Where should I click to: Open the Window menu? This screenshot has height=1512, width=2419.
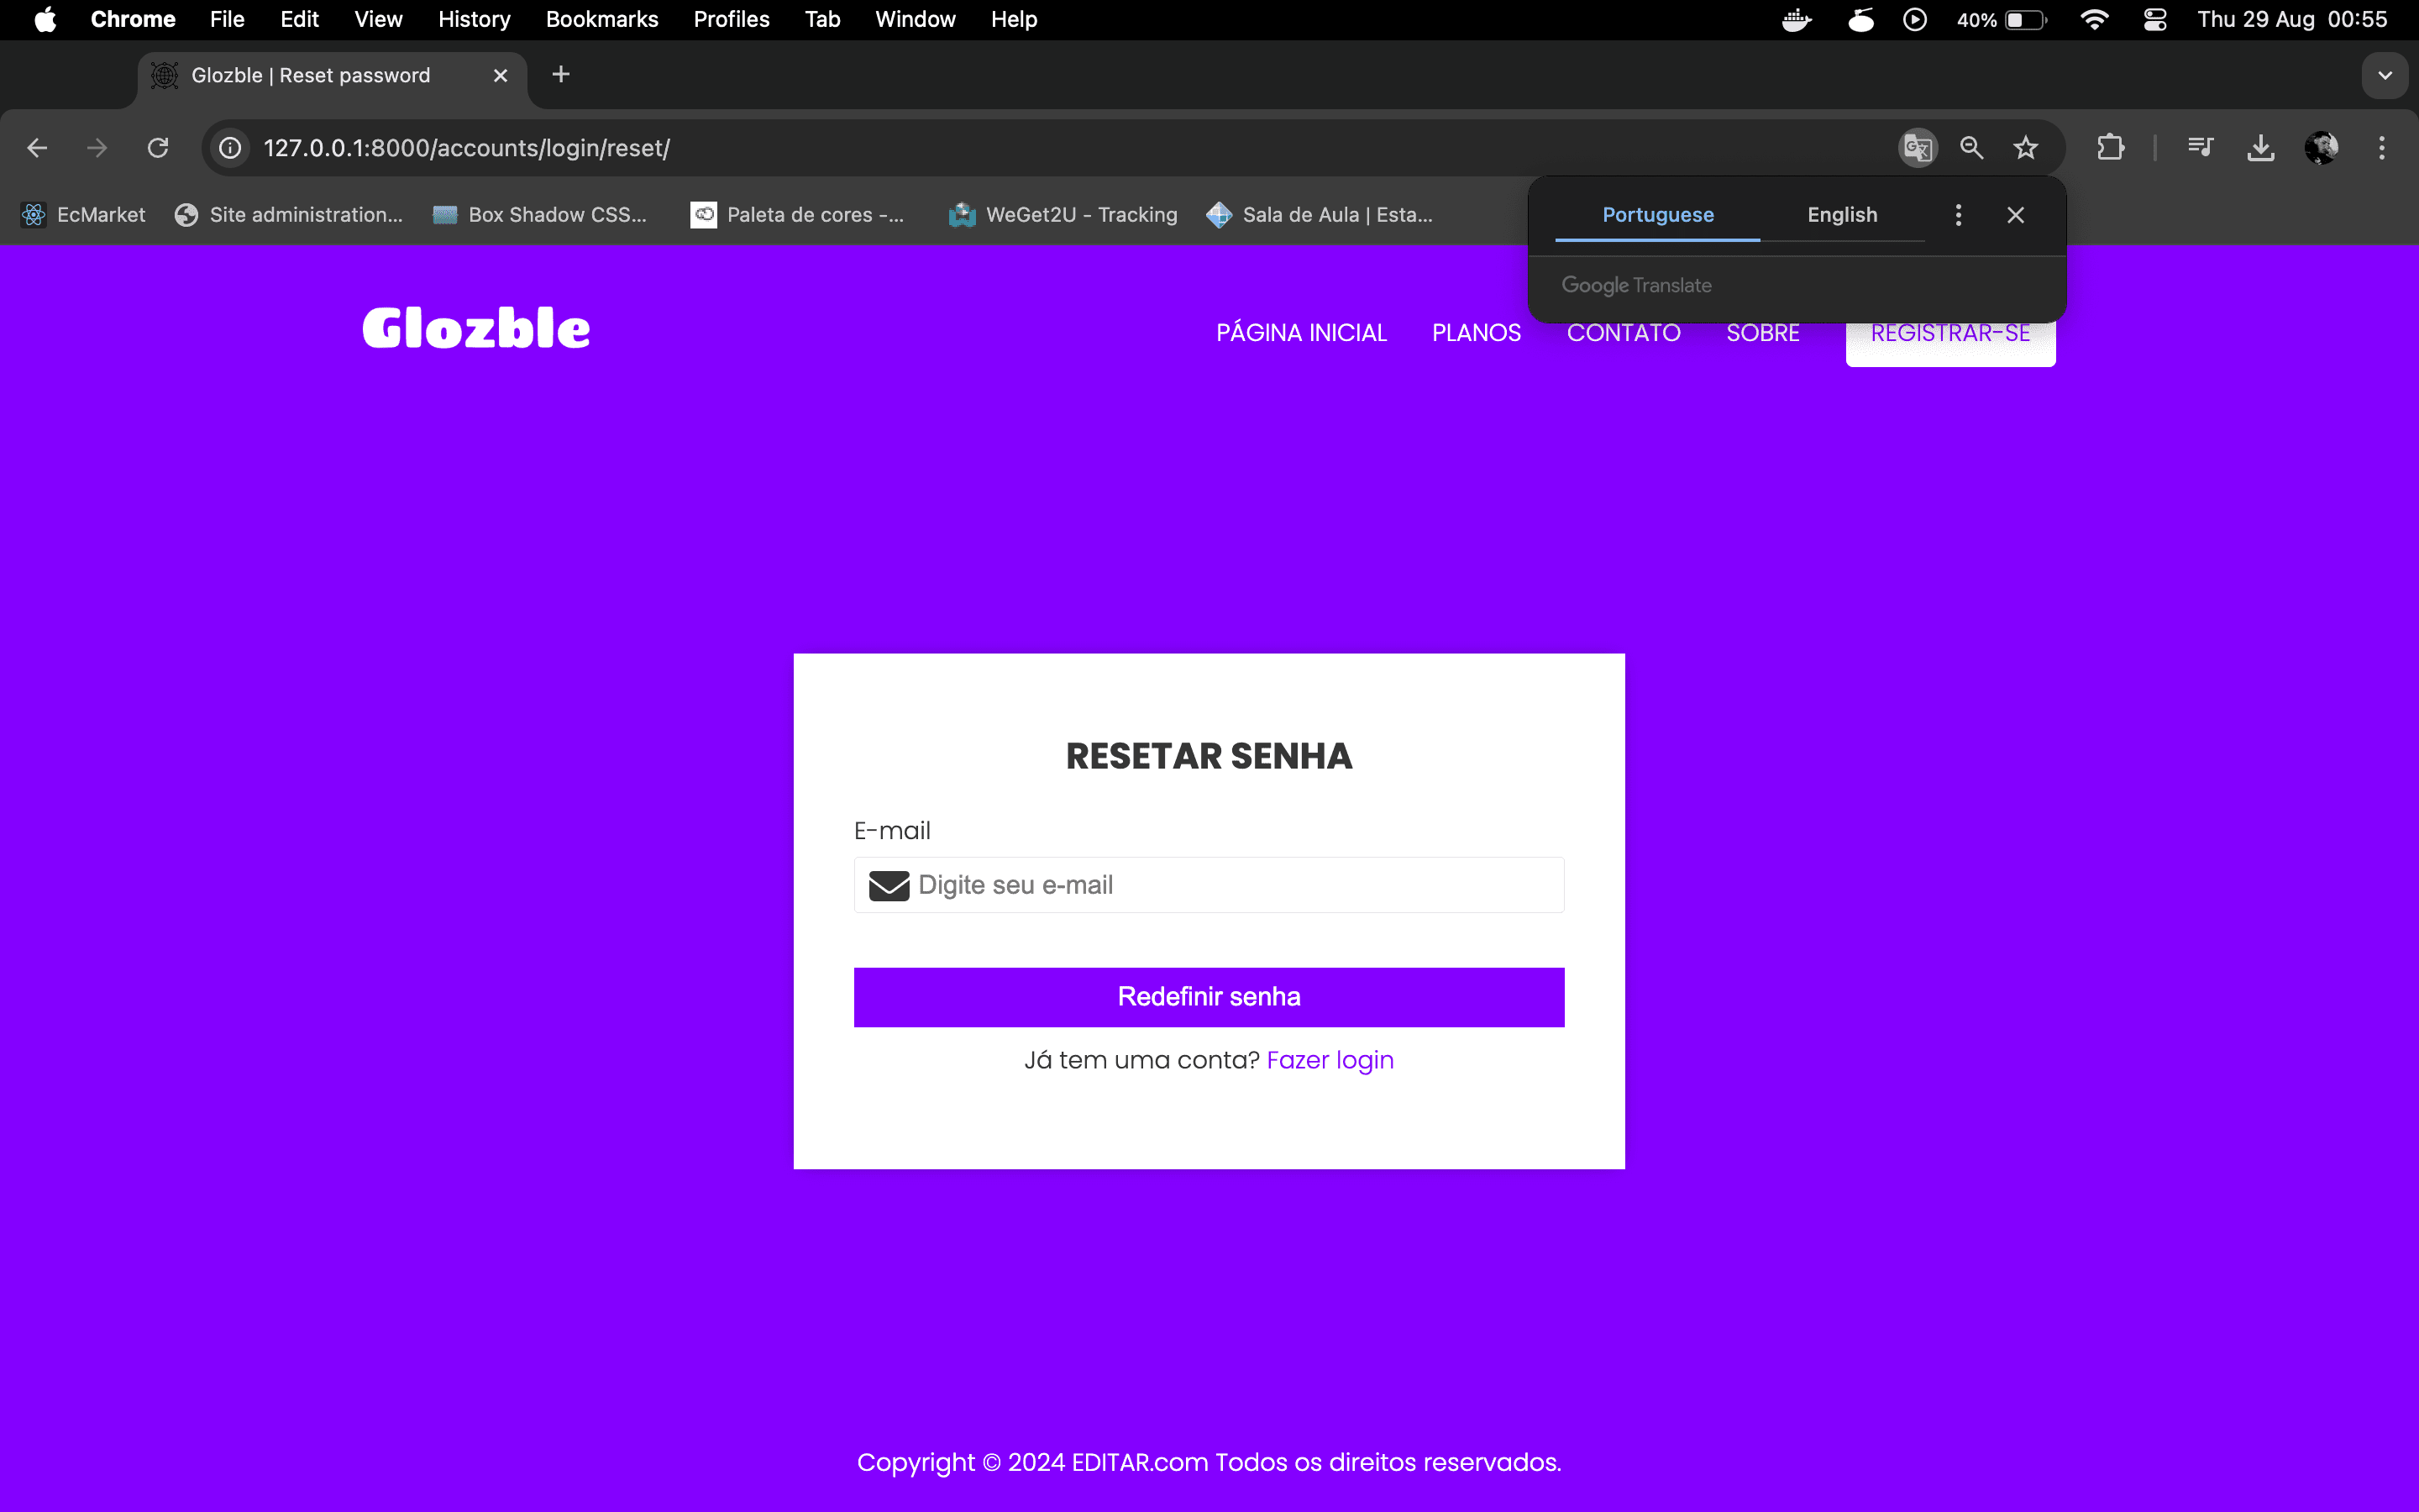coord(915,20)
